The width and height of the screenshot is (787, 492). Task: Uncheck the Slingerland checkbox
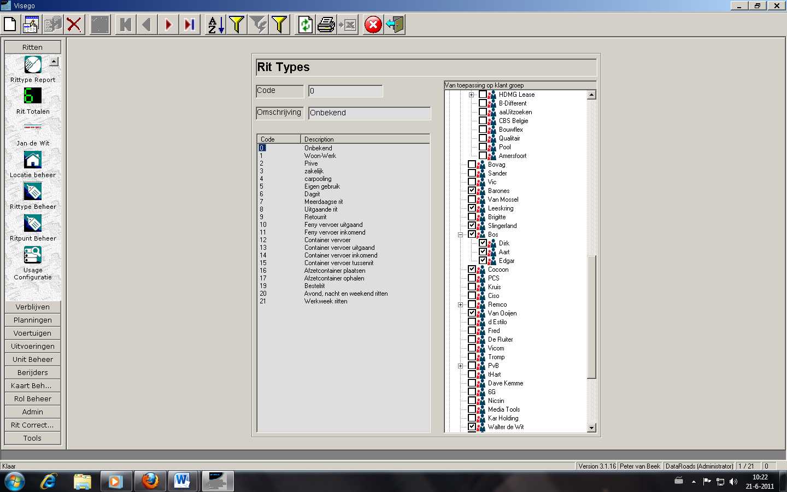(472, 226)
